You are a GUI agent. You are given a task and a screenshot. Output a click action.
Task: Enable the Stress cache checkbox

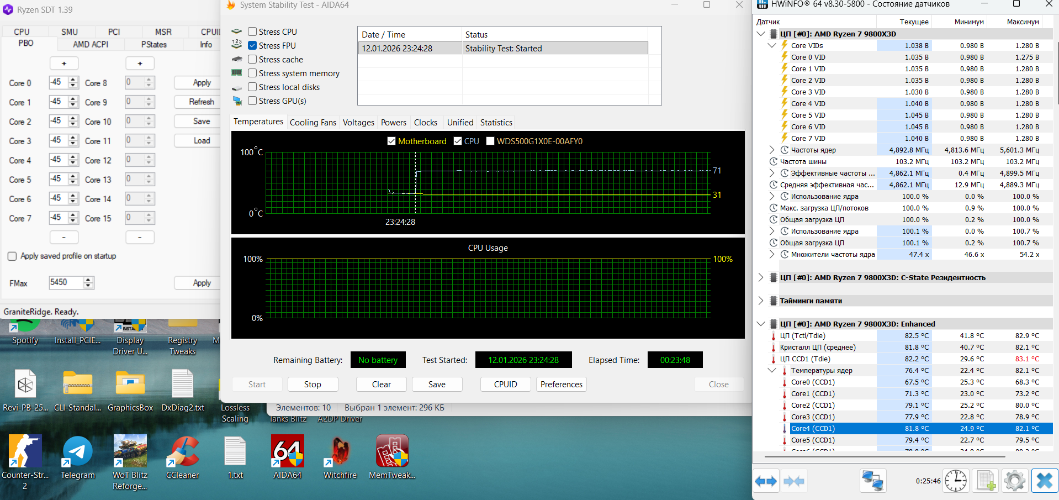(252, 59)
